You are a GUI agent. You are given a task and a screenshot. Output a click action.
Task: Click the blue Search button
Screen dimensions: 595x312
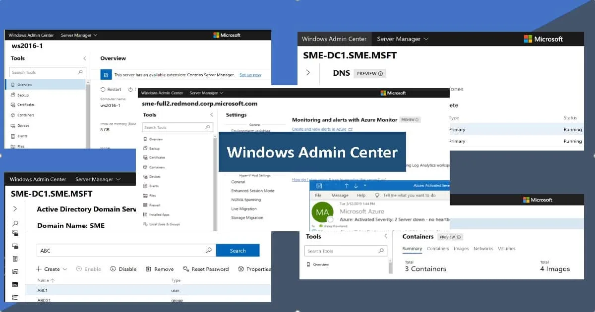(238, 251)
